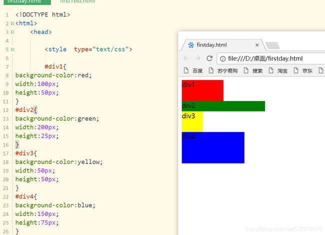Viewport: 325px width, 235px height.
Task: Click the browser back arrow
Action: pyautogui.click(x=186, y=58)
